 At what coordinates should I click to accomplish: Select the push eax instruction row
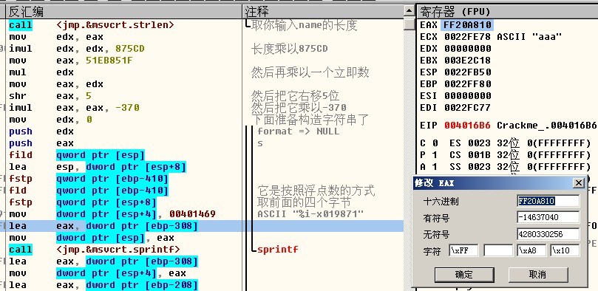pyautogui.click(x=124, y=143)
